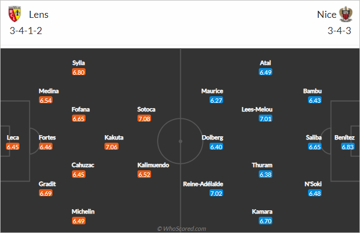This screenshot has width=360, height=233.
Task: Select Michelin's 6.49 rating badge
Action: (78, 221)
